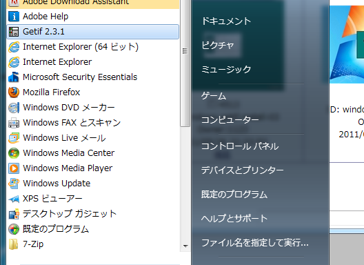Open ミュージック in the right pane
Screen dimensions: 364x265
click(226, 69)
